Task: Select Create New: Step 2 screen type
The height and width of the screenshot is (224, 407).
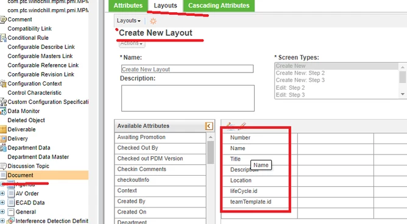Action: (337, 73)
